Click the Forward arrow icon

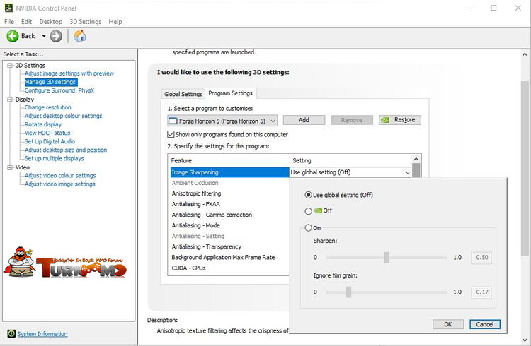[x=56, y=36]
